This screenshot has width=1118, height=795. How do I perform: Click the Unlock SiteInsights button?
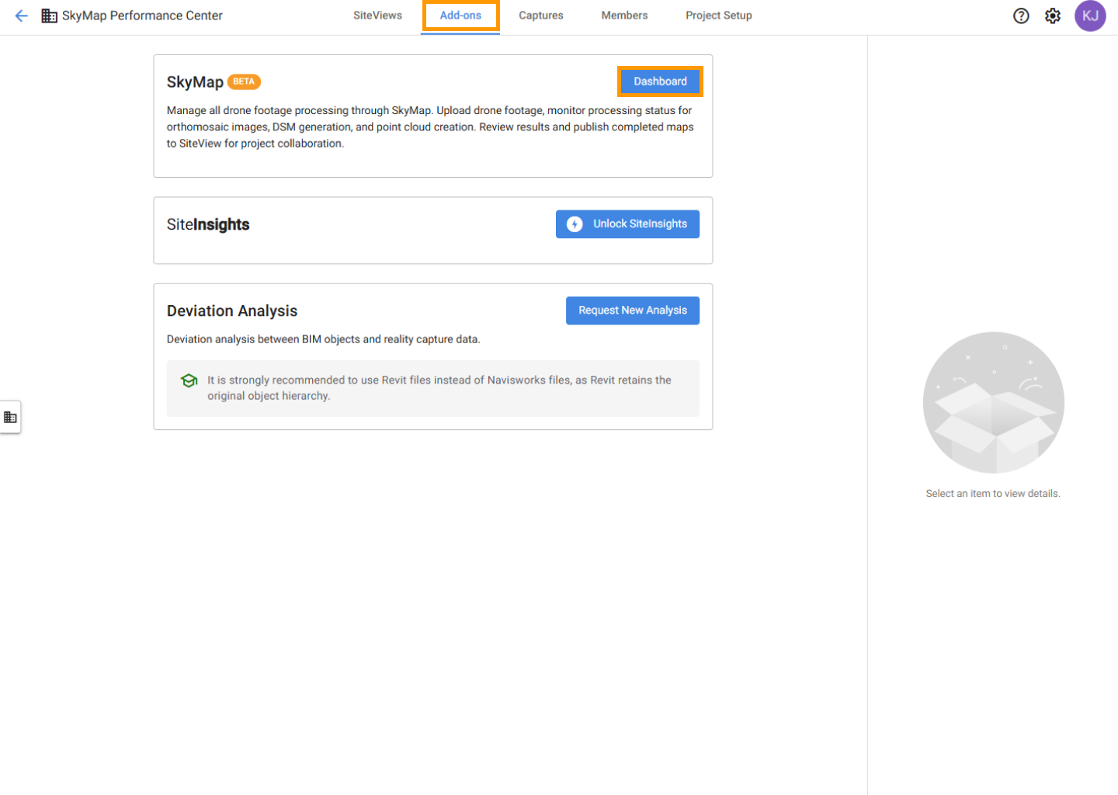click(627, 224)
